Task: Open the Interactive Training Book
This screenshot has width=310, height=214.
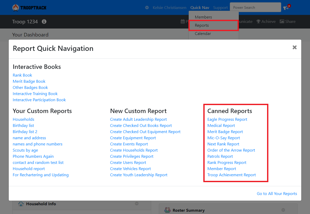Action: [x=35, y=94]
